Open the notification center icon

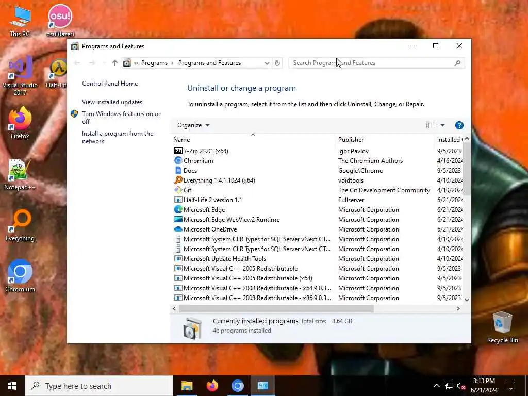(x=511, y=386)
